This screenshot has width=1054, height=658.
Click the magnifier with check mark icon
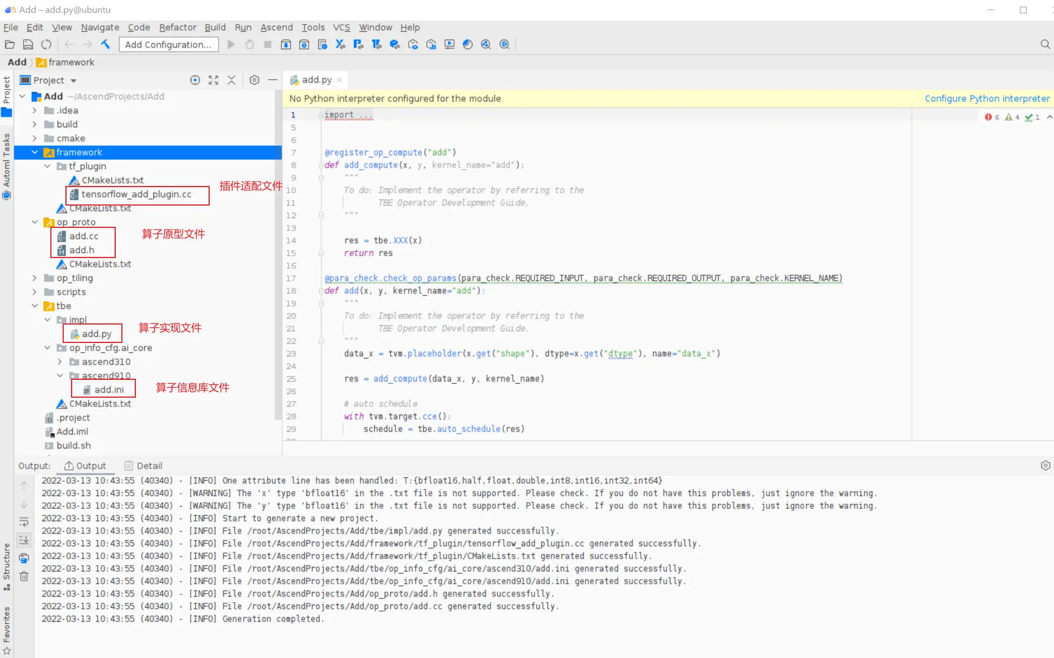504,45
